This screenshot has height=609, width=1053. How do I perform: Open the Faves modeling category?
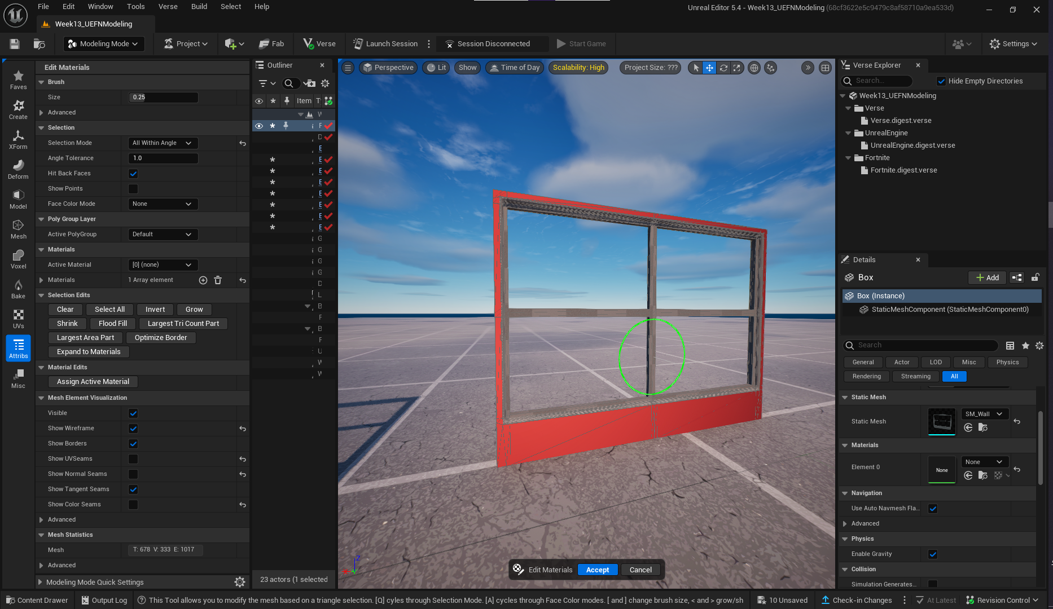(x=18, y=80)
